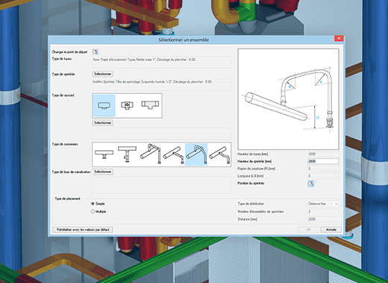Screen dimensions: 388x283
Task: Open the Type de distribution dropdown
Action: click(x=323, y=204)
